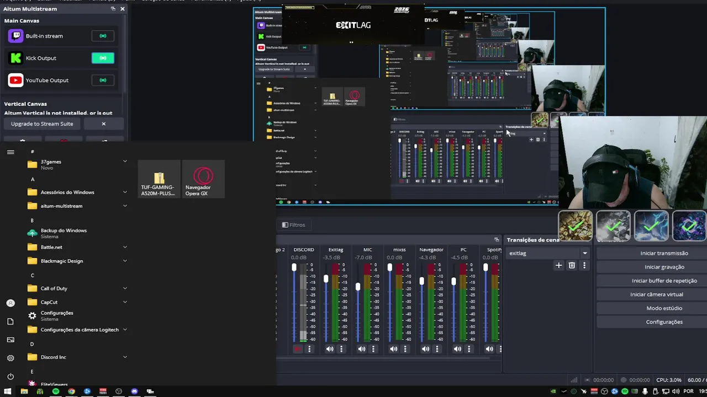Open exitlag scene transition dropdown
The height and width of the screenshot is (397, 707).
548,253
